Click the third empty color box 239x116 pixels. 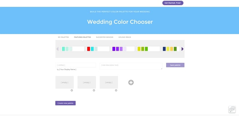109,82
